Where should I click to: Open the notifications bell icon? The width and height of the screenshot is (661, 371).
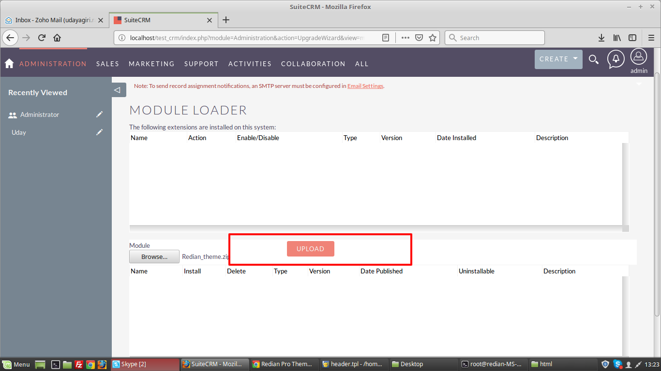point(616,59)
